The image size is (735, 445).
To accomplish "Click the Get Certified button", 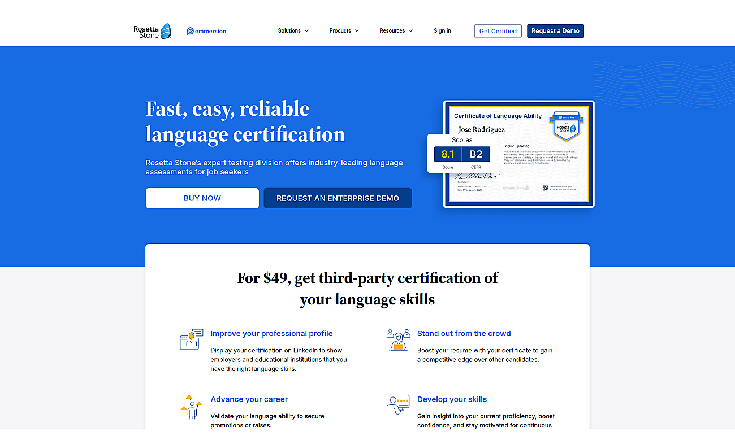I will [x=498, y=31].
